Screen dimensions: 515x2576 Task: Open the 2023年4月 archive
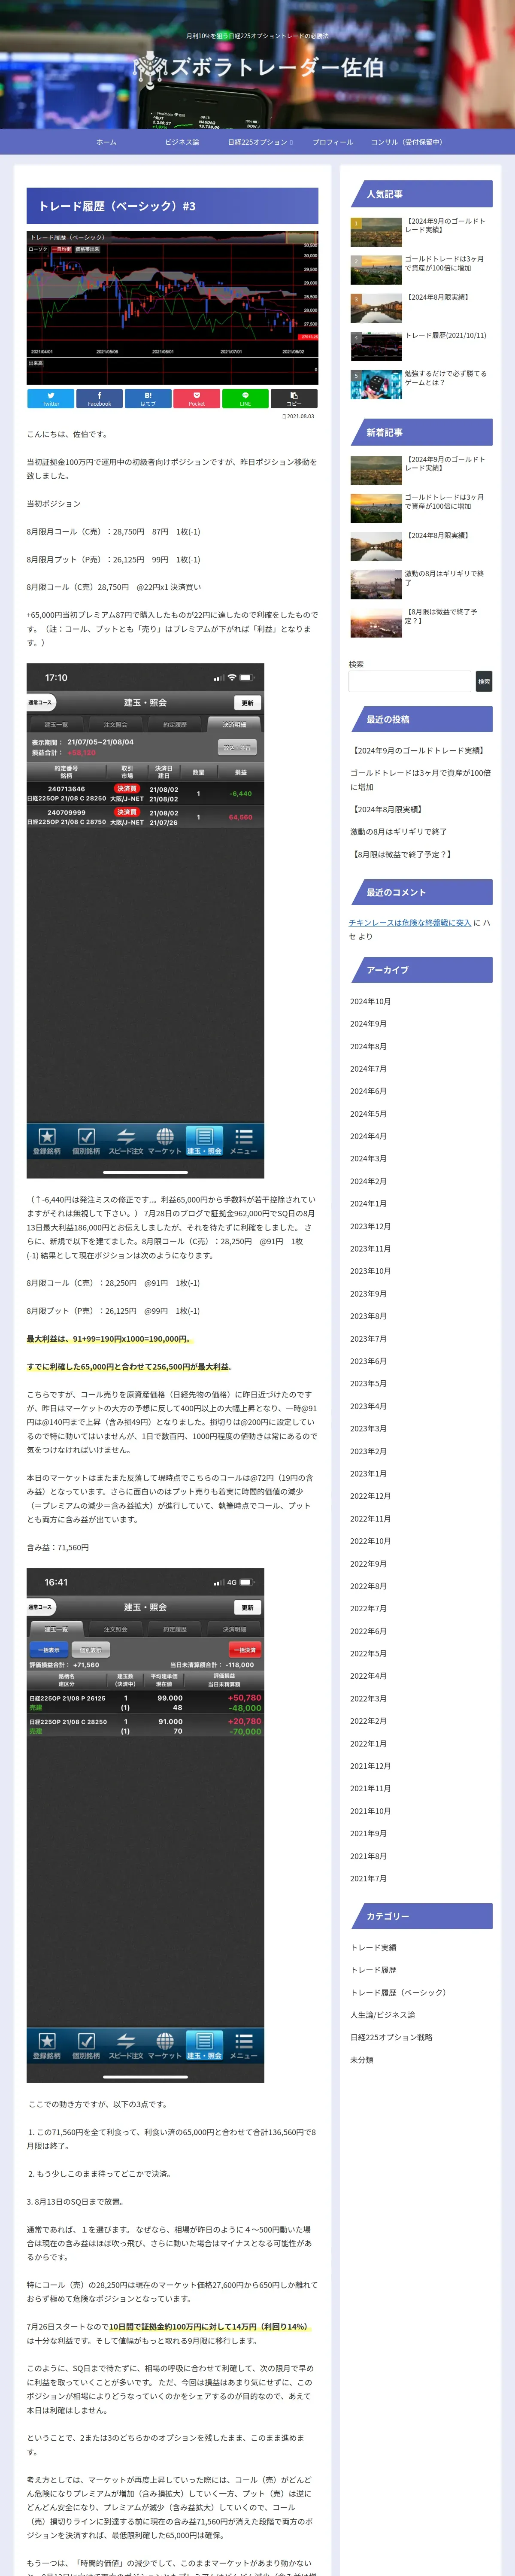[368, 1406]
